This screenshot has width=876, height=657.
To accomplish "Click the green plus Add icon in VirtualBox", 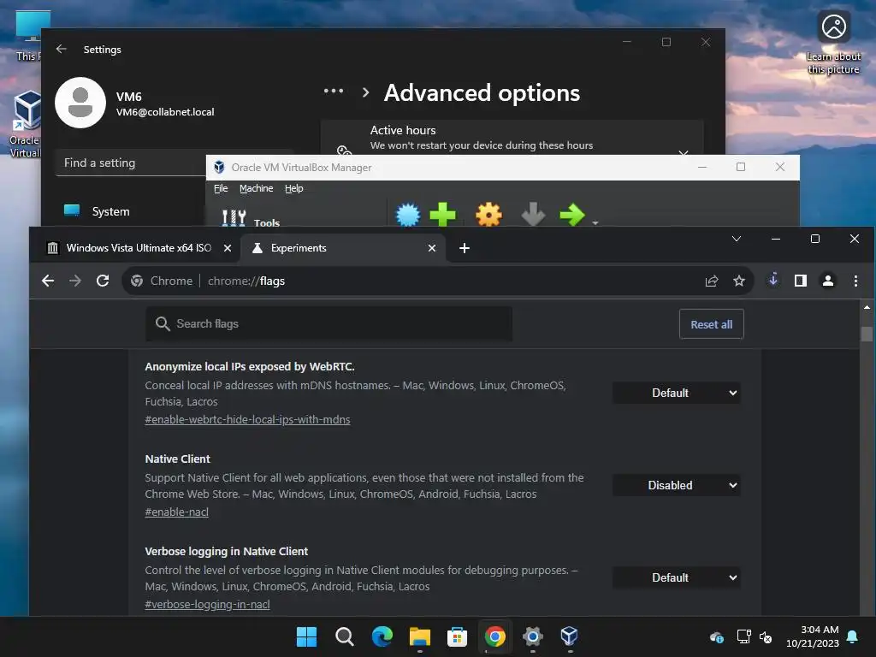I will coord(443,215).
